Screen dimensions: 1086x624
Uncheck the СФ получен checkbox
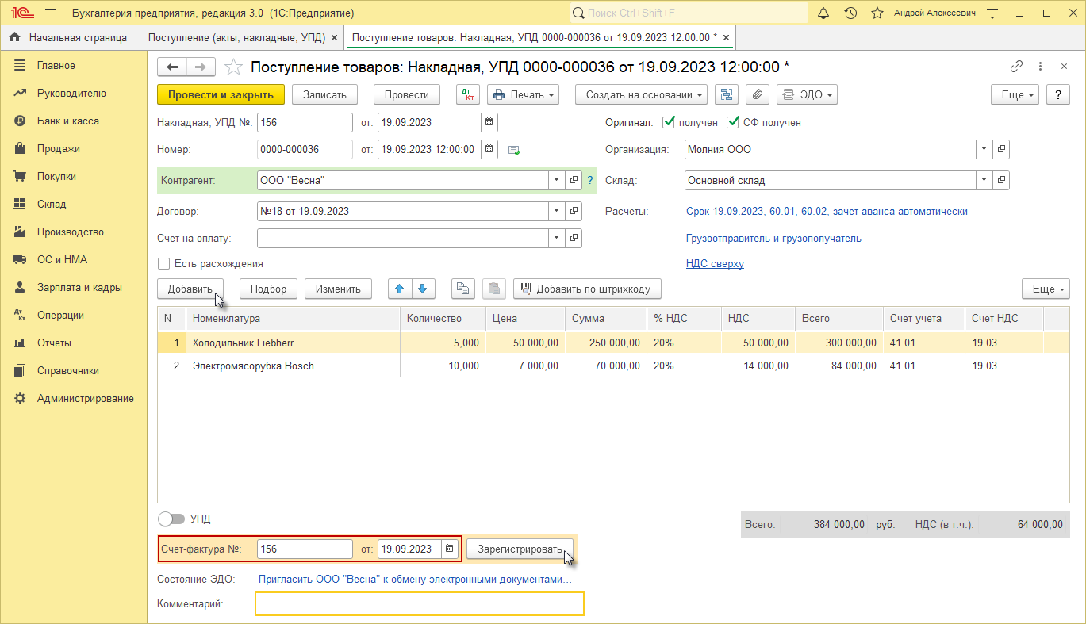[x=733, y=123]
